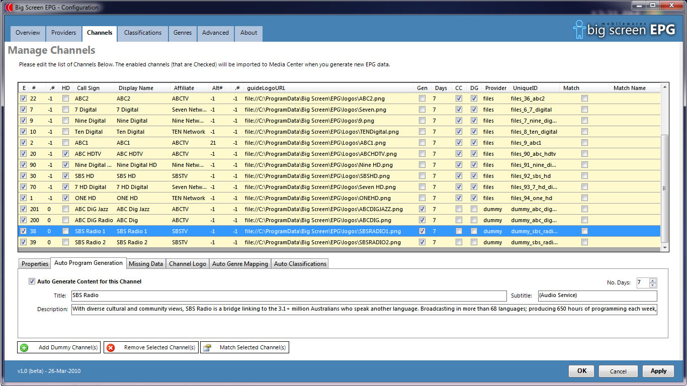Click the Provider column header

click(x=496, y=88)
